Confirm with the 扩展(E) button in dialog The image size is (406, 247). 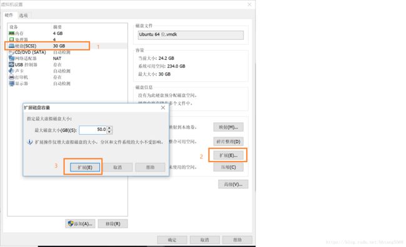coord(85,167)
